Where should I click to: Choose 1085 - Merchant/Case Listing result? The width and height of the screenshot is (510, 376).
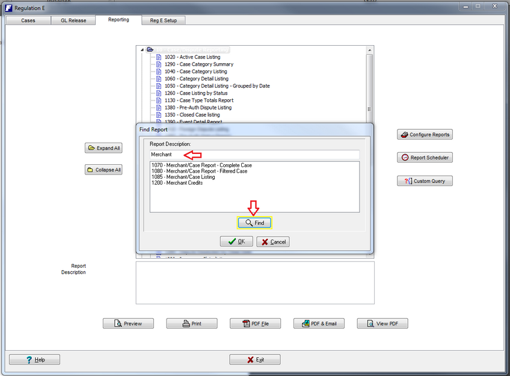coord(183,177)
